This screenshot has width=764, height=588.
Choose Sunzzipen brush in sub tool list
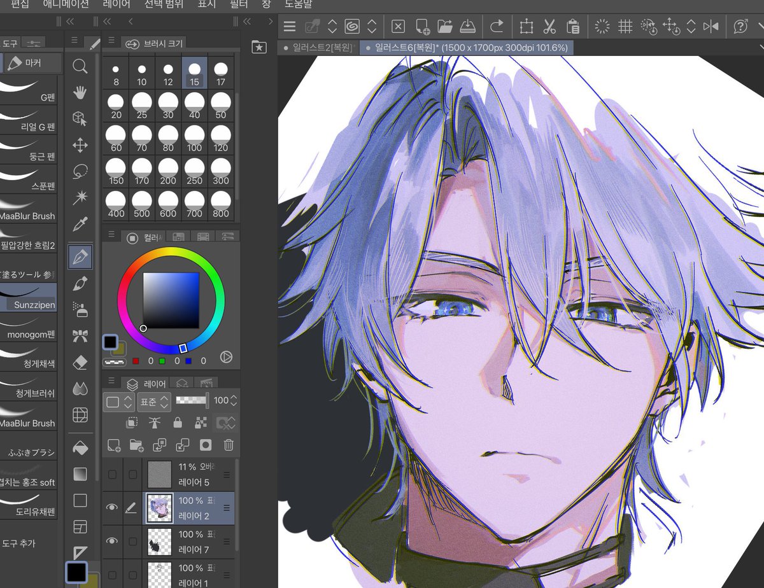click(29, 298)
